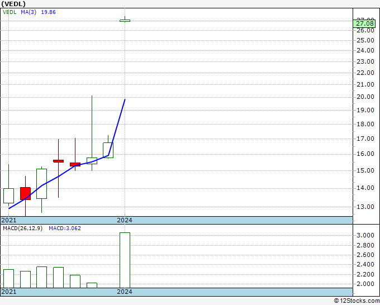Click the 2024 label on MACD axis
This screenshot has width=380, height=305.
[x=125, y=292]
